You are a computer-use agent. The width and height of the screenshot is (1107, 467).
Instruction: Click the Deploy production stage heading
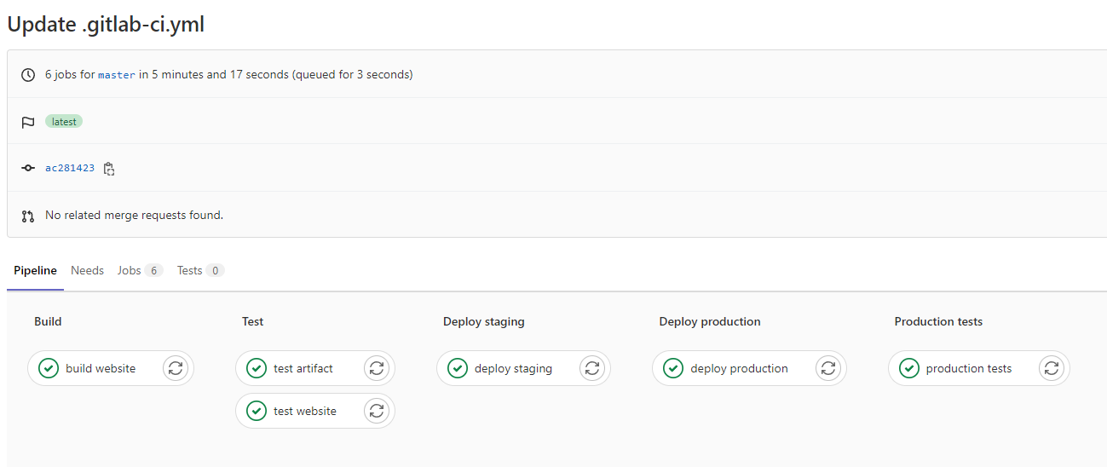click(710, 321)
